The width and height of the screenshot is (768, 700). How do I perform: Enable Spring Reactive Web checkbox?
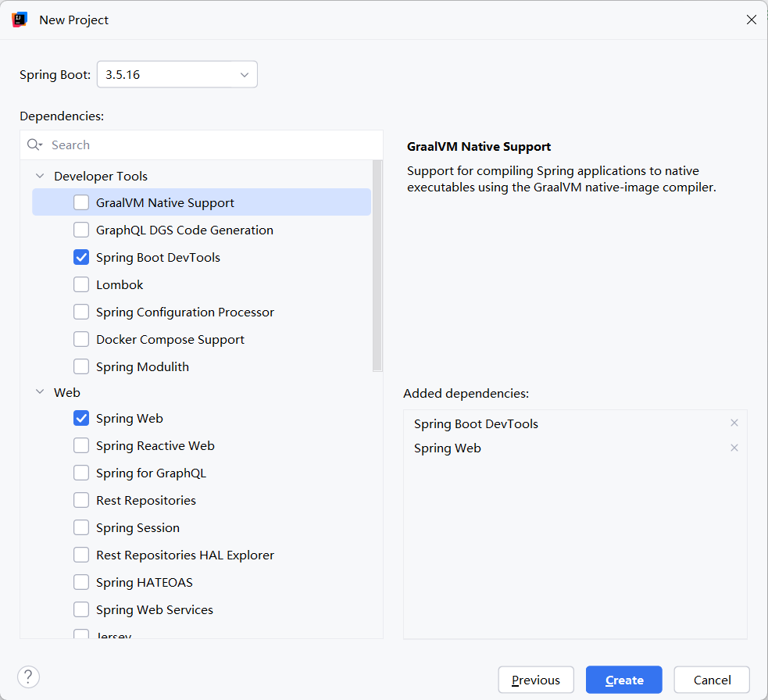click(81, 446)
